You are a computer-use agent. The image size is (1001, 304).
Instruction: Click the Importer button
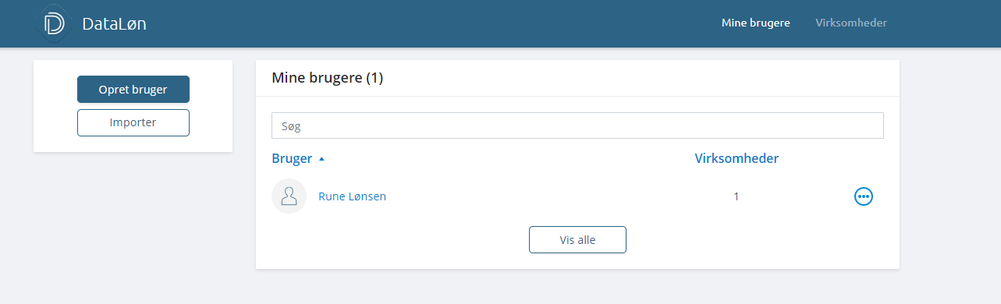tap(133, 122)
